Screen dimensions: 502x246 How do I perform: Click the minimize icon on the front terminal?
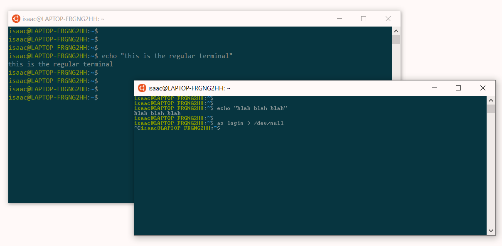pyautogui.click(x=434, y=88)
